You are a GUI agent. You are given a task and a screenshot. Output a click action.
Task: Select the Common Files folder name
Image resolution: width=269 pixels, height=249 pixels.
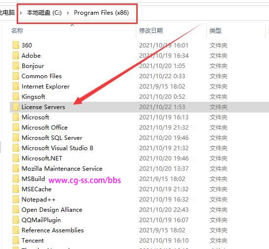42,76
